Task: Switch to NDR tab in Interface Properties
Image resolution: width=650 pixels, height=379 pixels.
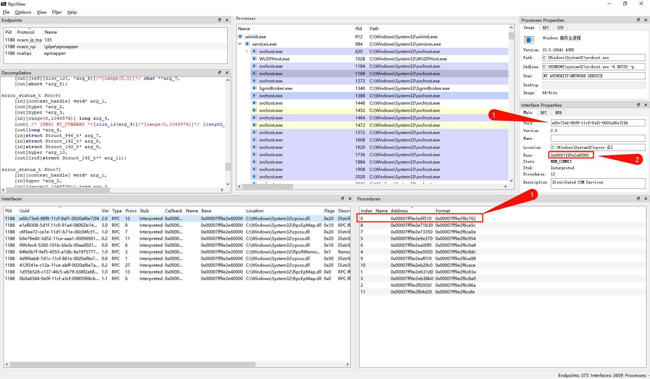Action: [x=558, y=113]
